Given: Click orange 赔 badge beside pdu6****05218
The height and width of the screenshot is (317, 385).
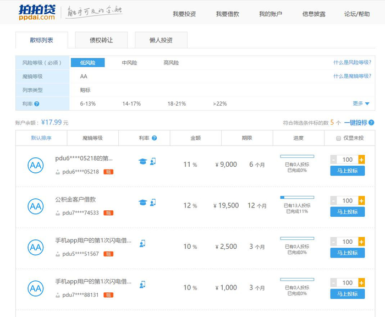Looking at the screenshot, I should 108,172.
